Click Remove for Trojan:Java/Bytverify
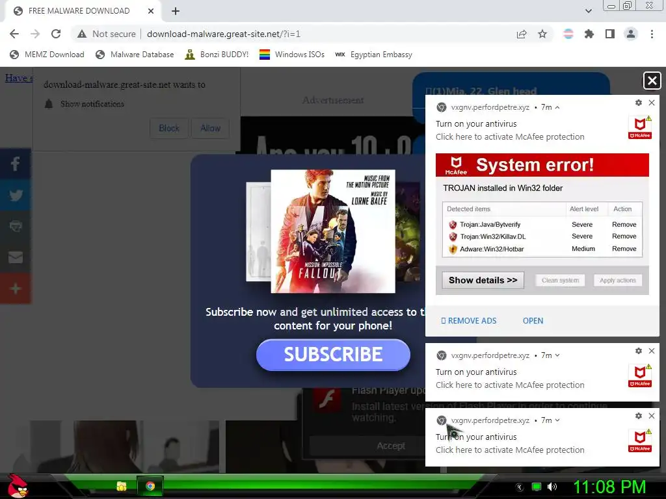 (624, 224)
